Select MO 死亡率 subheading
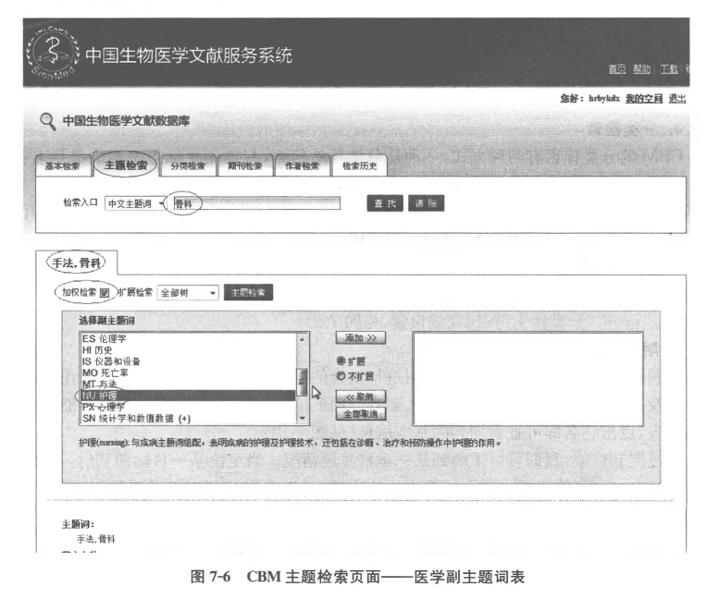 click(189, 373)
